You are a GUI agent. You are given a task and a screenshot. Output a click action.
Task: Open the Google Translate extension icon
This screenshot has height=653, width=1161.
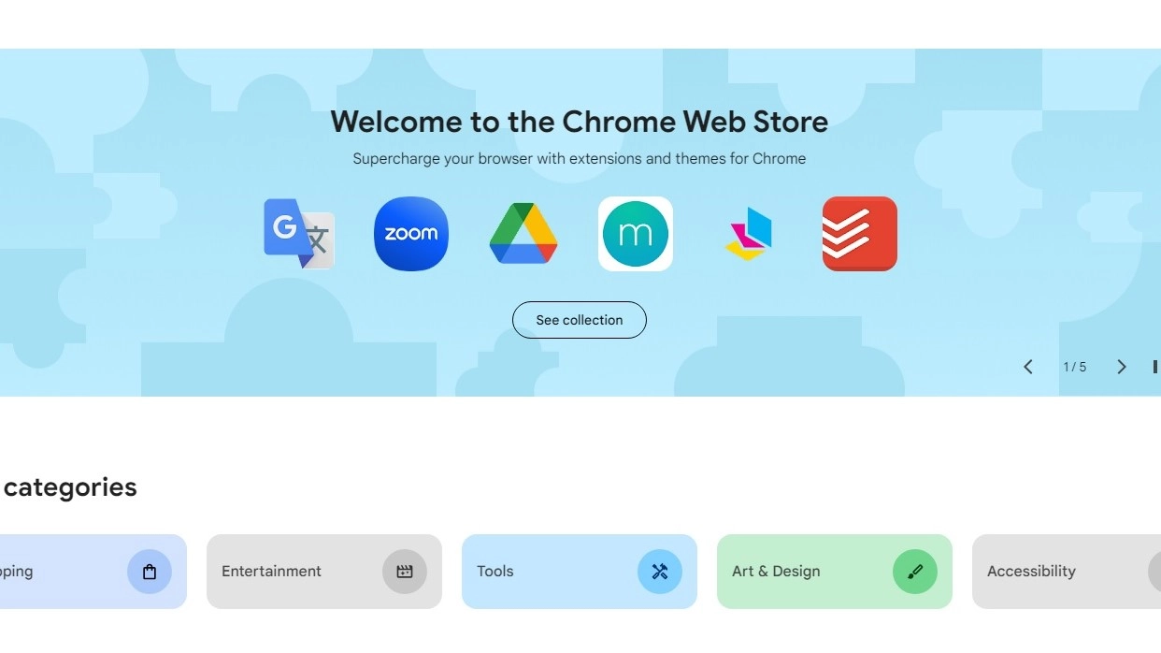[299, 234]
